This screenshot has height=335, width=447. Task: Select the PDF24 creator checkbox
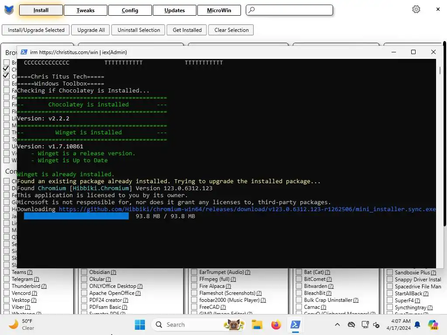tap(84, 300)
